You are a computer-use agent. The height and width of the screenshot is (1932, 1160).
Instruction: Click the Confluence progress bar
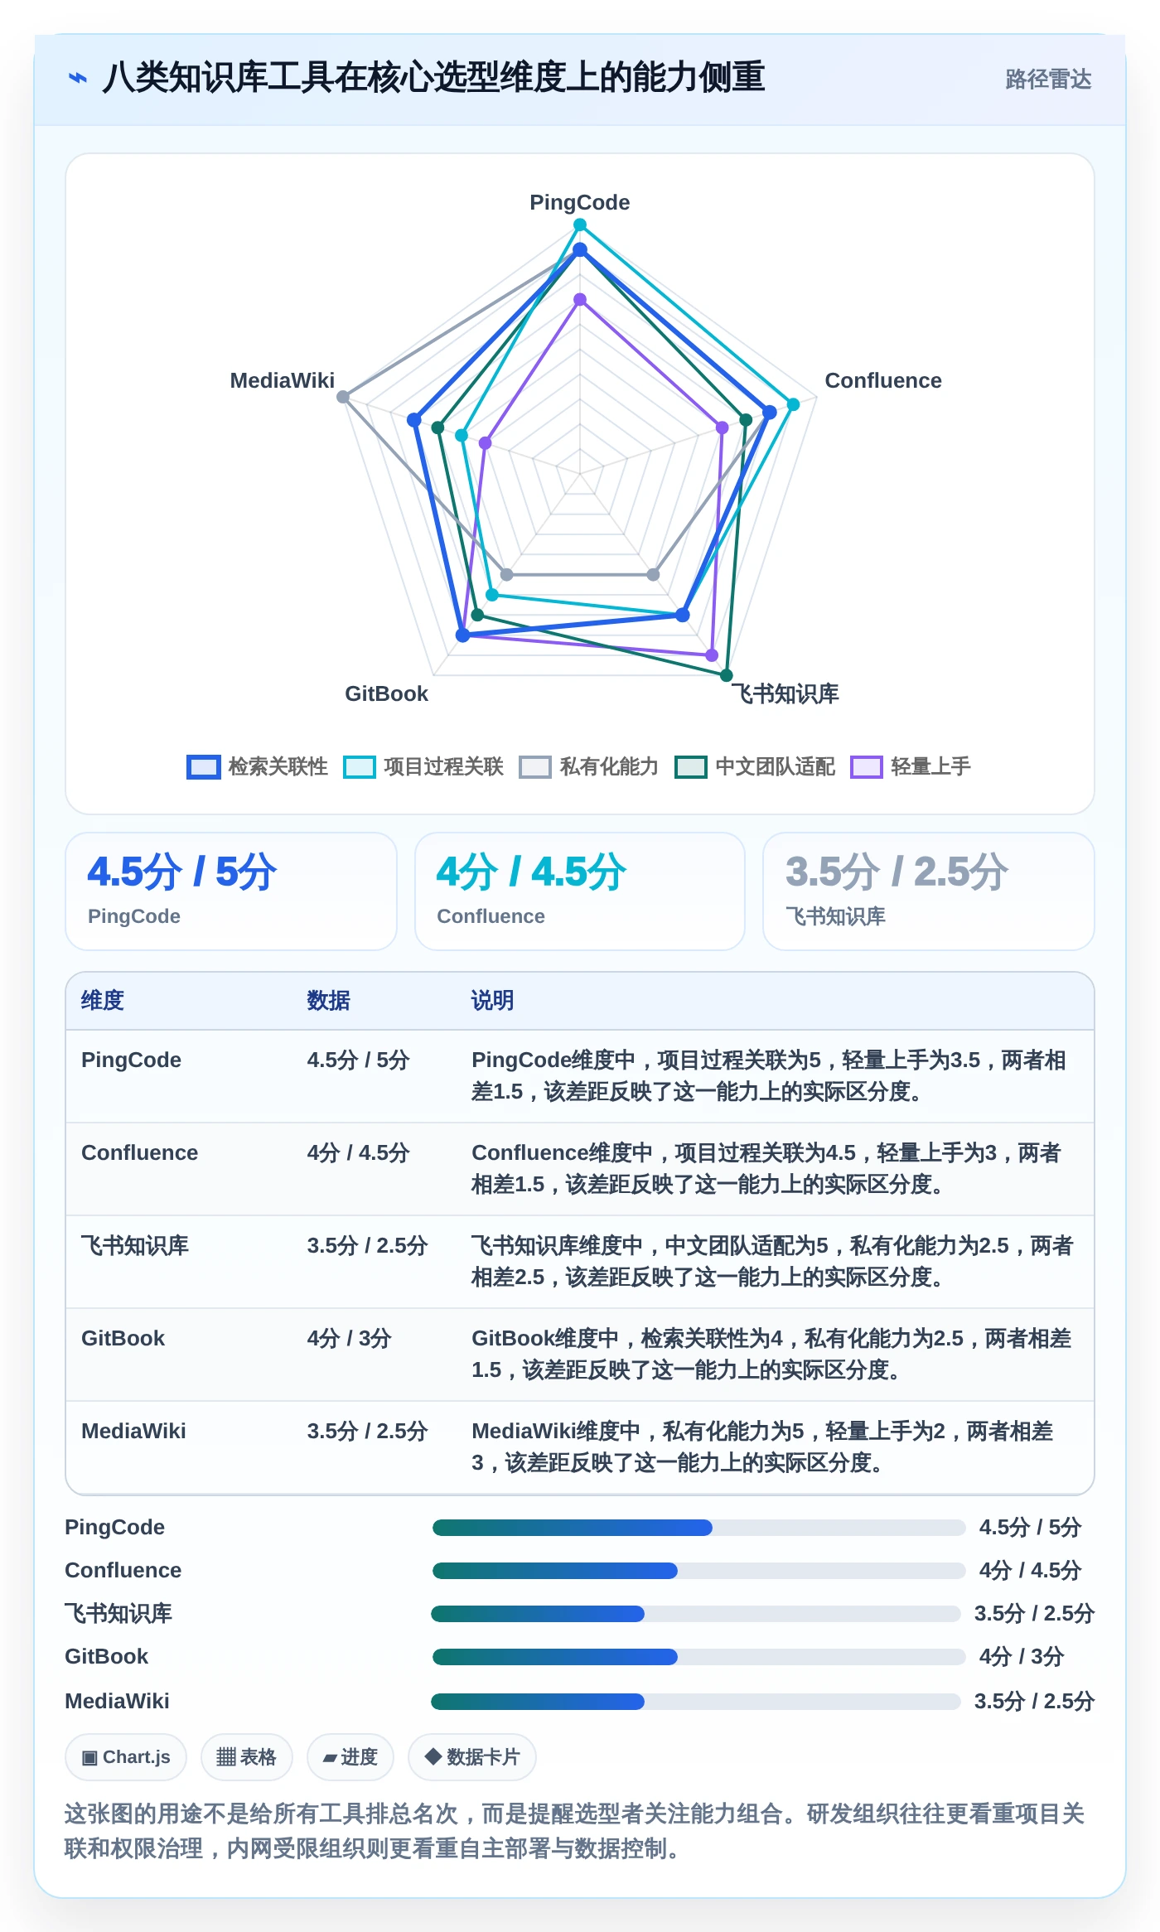pos(698,1571)
